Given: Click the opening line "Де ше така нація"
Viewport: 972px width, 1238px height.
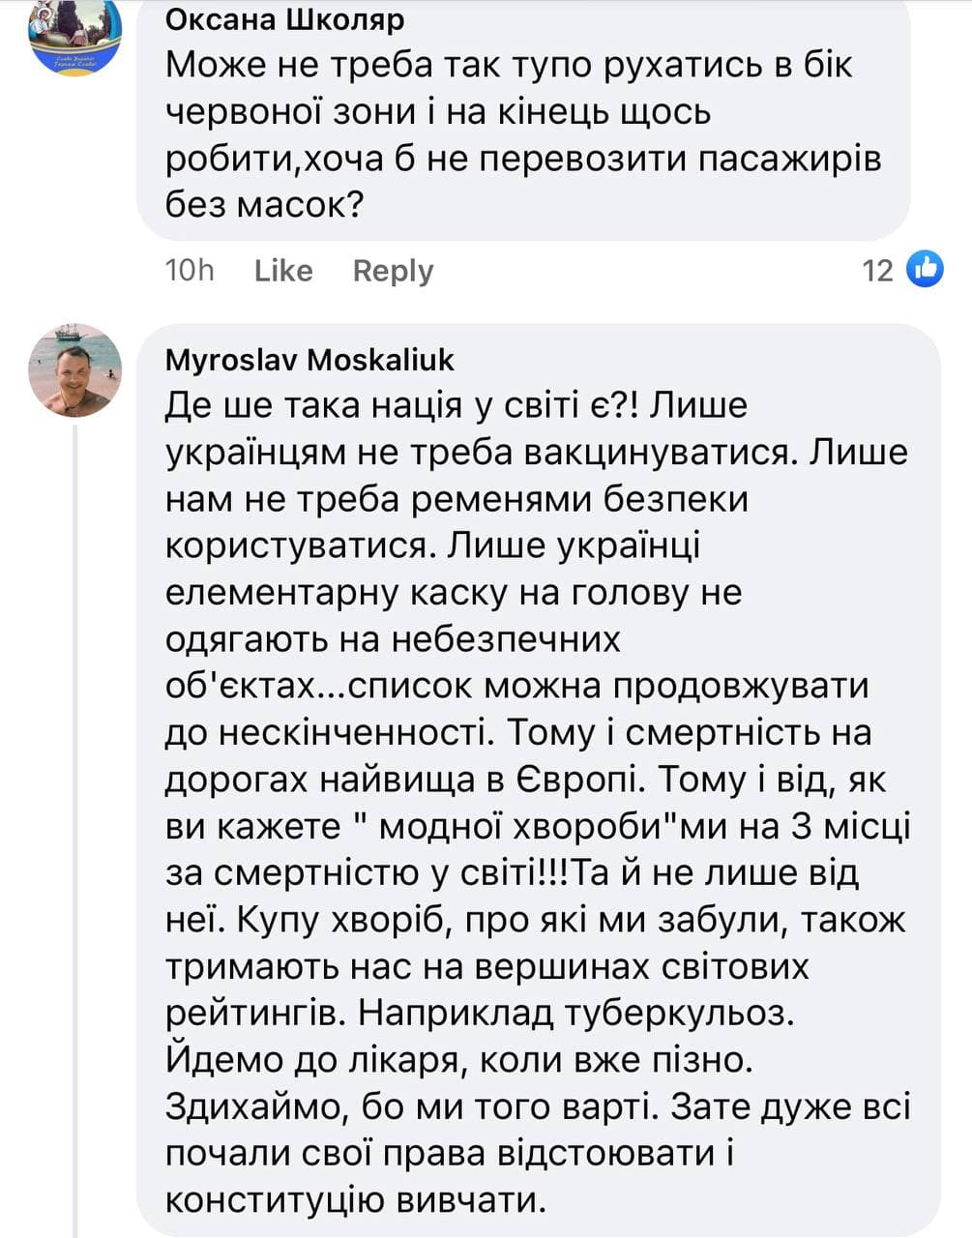Looking at the screenshot, I should tap(329, 405).
